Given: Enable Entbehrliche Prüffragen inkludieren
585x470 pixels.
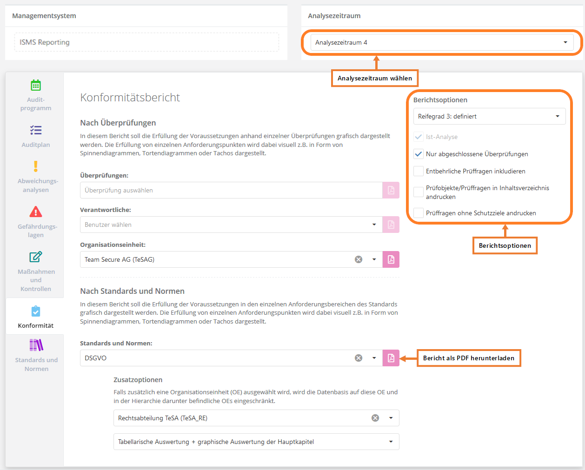Looking at the screenshot, I should coord(419,171).
